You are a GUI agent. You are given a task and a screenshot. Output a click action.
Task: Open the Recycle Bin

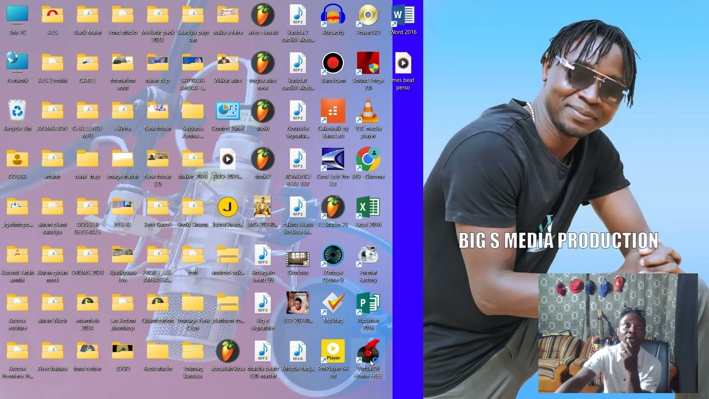18,111
